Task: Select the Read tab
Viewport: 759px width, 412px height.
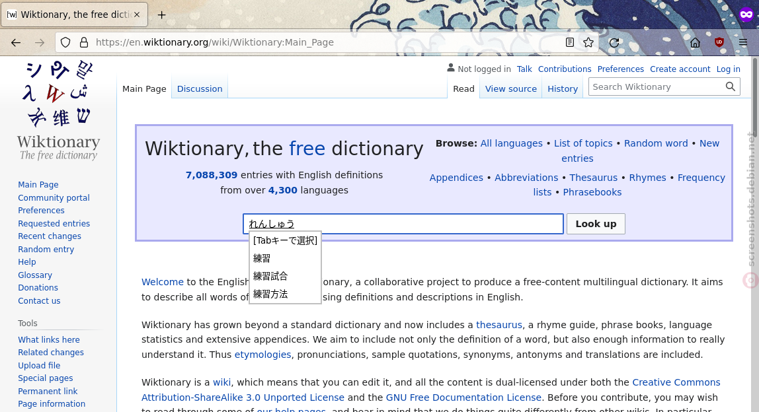Action: [463, 89]
